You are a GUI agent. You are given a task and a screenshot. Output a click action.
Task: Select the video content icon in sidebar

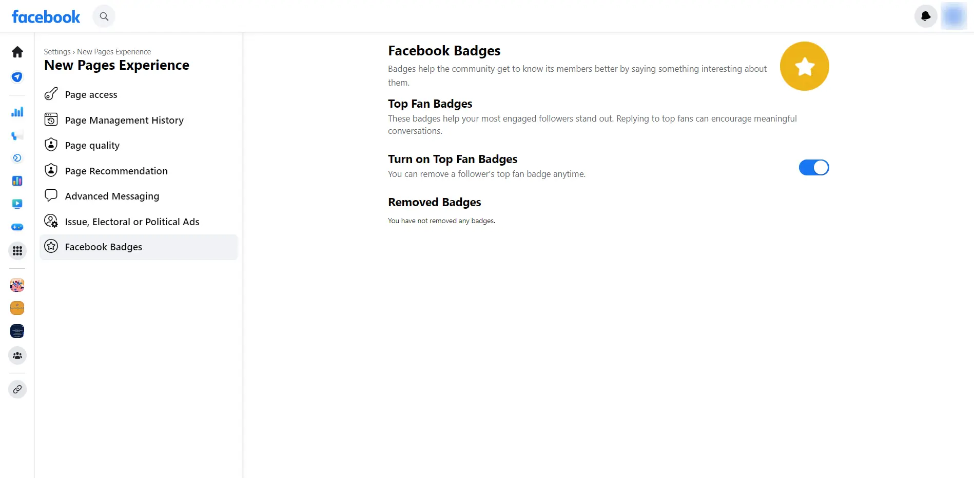click(x=17, y=204)
